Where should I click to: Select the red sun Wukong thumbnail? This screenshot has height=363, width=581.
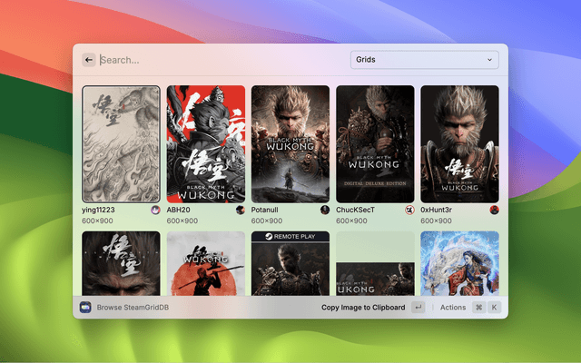point(206,263)
